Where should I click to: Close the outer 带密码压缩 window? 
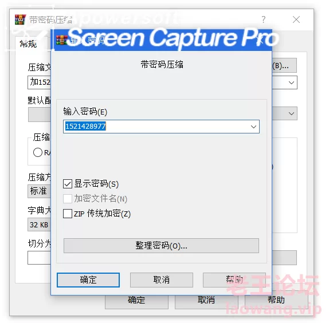[x=296, y=19]
